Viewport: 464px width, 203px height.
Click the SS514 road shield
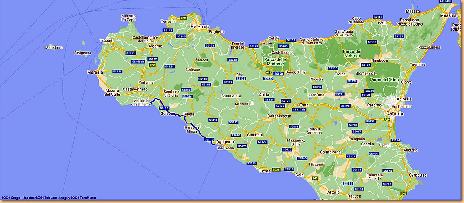point(348,183)
